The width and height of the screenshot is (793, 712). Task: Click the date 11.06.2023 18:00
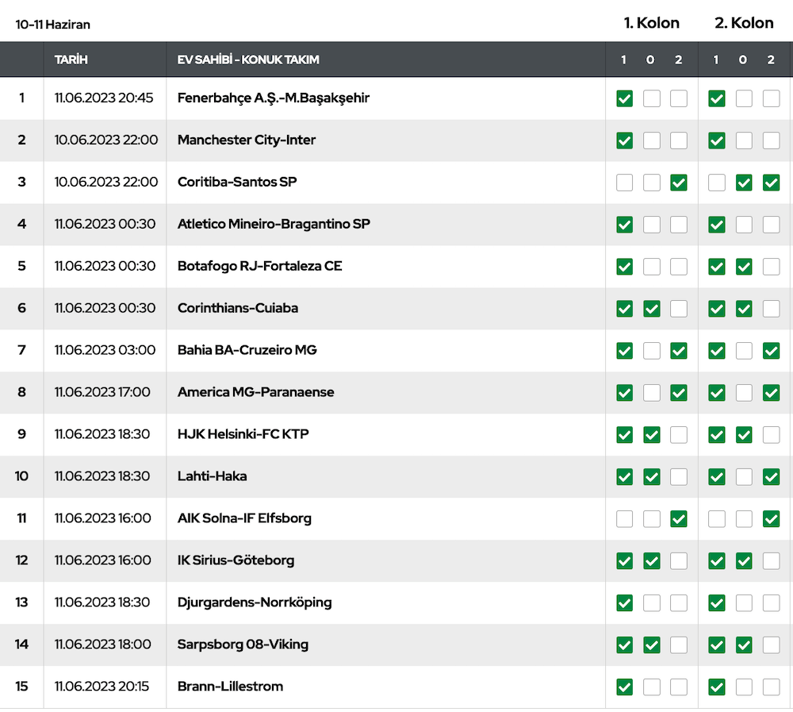[102, 645]
